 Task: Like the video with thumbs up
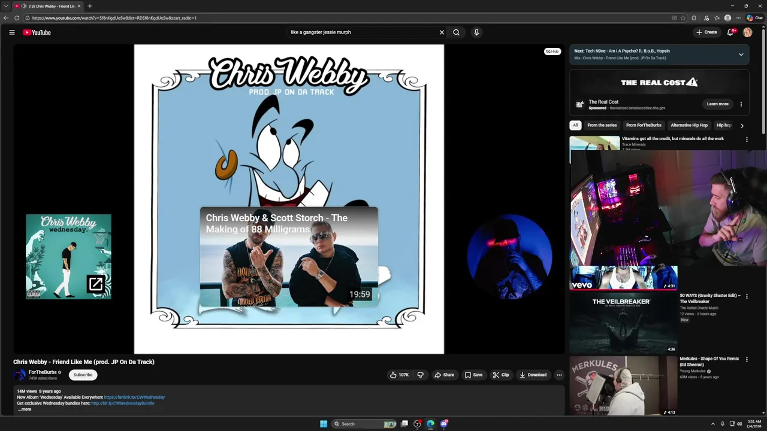(x=399, y=375)
